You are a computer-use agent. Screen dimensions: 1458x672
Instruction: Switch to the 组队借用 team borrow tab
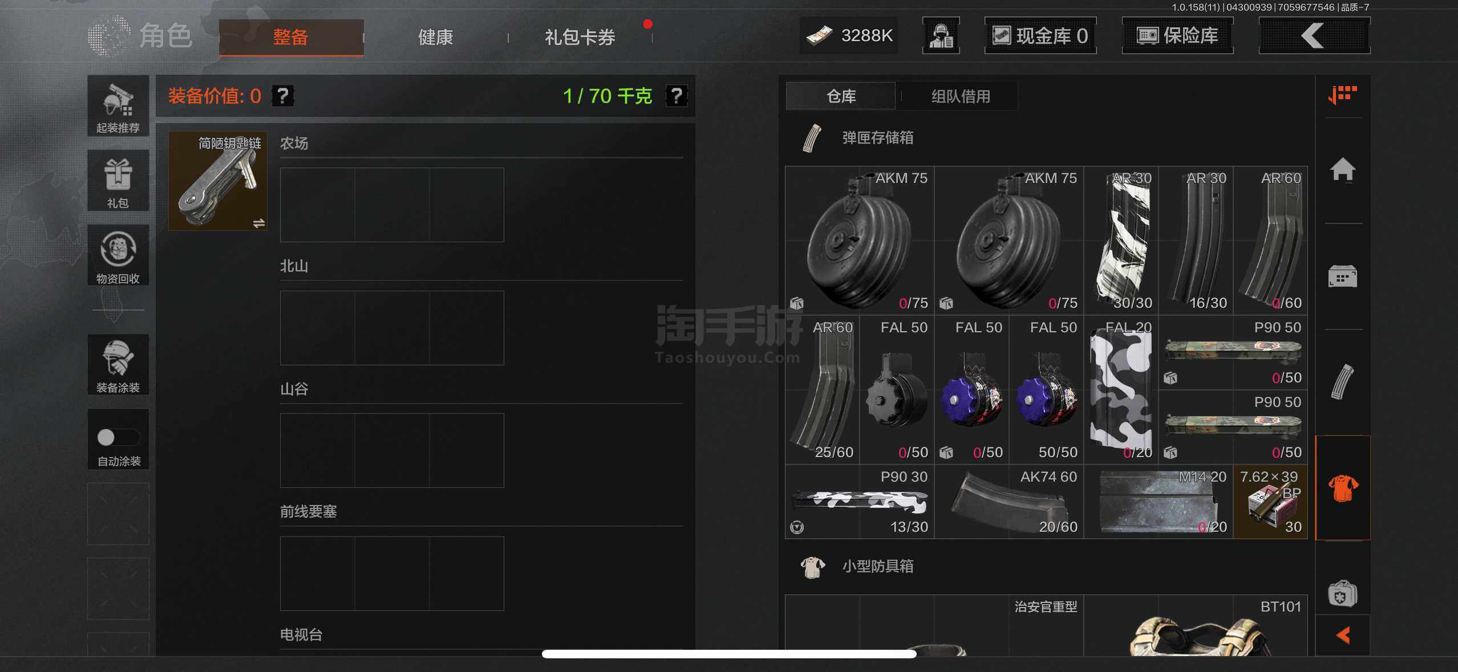click(x=961, y=96)
